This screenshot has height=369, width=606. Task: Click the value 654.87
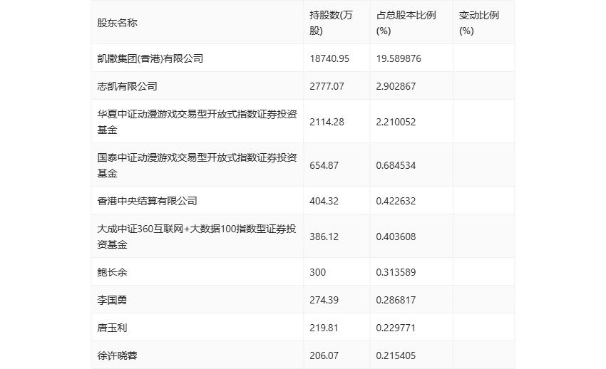tap(324, 165)
